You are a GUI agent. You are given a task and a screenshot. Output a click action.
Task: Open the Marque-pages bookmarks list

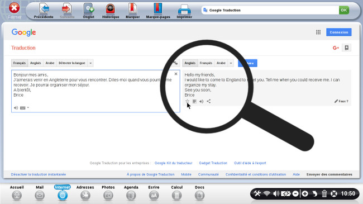(158, 11)
